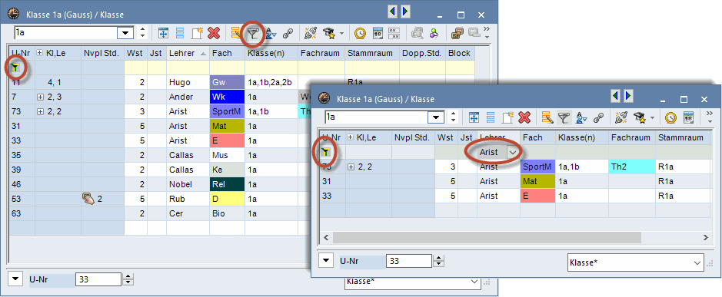Select the Mat subject cell in front window
This screenshot has height=297, width=722.
pyautogui.click(x=537, y=182)
